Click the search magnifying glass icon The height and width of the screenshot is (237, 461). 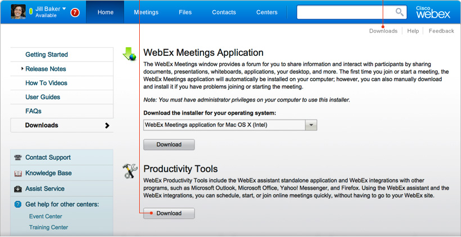tap(399, 12)
